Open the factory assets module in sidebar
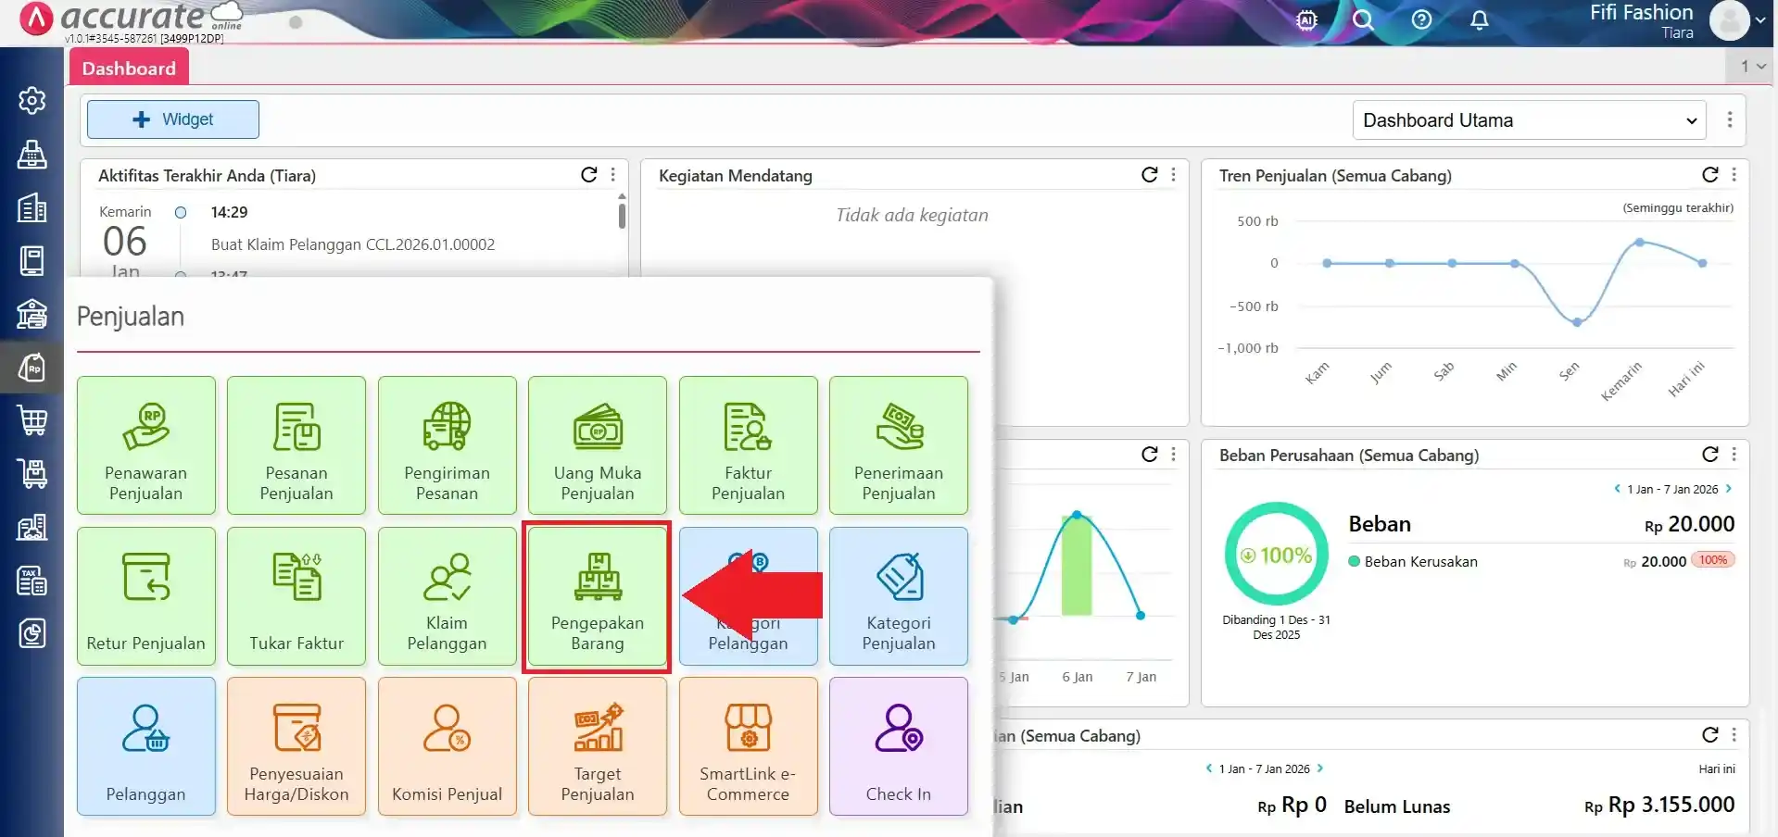 [32, 528]
